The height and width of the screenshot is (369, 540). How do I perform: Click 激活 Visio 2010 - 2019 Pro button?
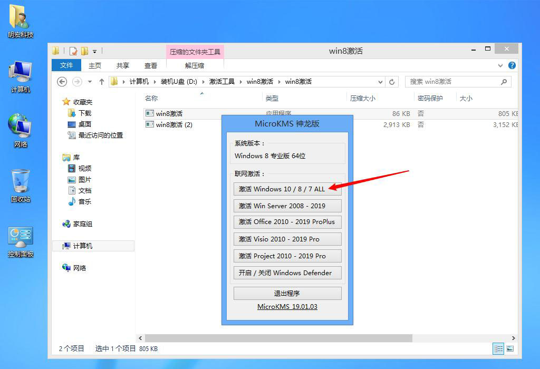pos(287,239)
